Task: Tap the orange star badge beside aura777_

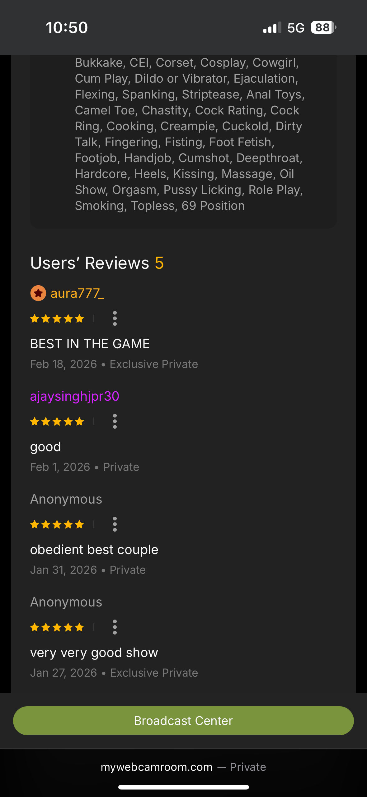Action: tap(38, 293)
